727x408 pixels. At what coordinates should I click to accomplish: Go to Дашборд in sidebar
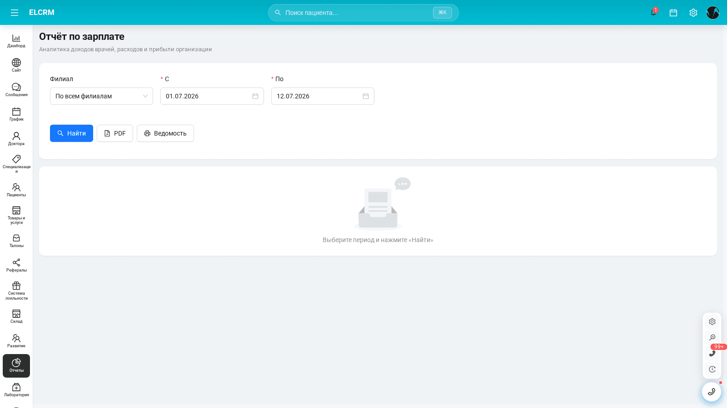pyautogui.click(x=16, y=41)
